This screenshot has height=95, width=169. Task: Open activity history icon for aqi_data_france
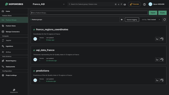[x=162, y=59]
